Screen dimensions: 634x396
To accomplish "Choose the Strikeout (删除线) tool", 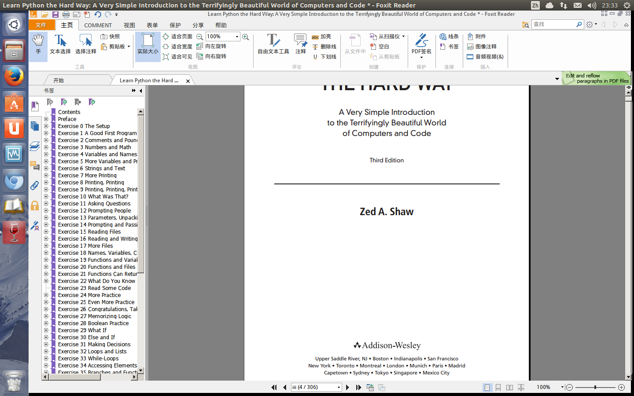I will click(324, 47).
